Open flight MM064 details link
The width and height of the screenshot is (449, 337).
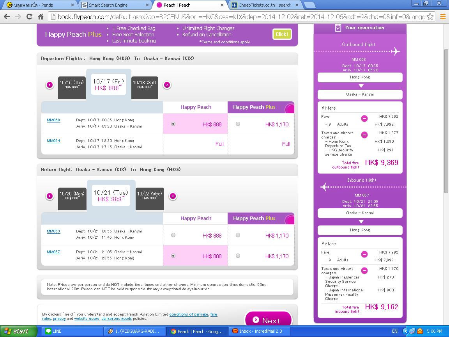point(53,140)
